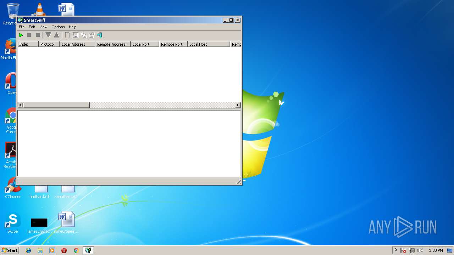The height and width of the screenshot is (255, 454).
Task: Open the Windows Start menu
Action: tap(10, 250)
